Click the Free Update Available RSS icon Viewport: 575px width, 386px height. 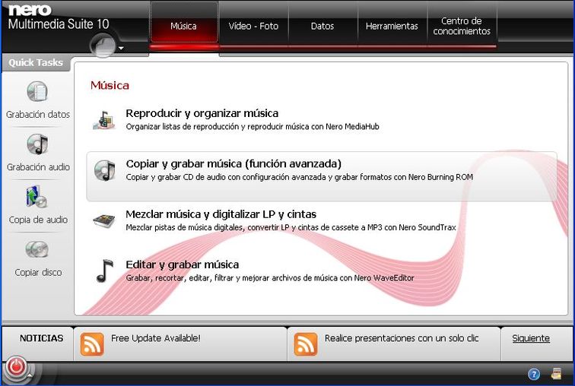click(x=92, y=344)
